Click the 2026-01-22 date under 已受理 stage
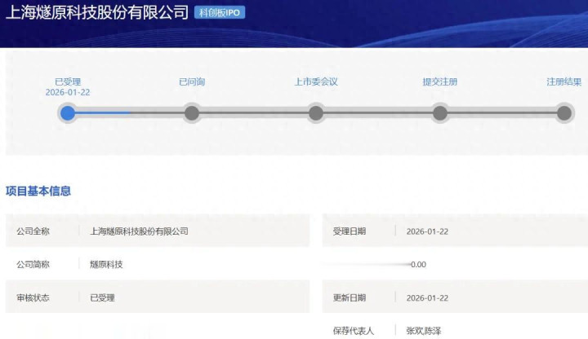588x339 pixels. [x=68, y=92]
